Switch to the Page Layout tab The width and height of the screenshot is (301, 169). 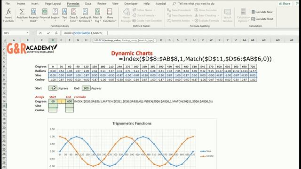tap(53, 3)
